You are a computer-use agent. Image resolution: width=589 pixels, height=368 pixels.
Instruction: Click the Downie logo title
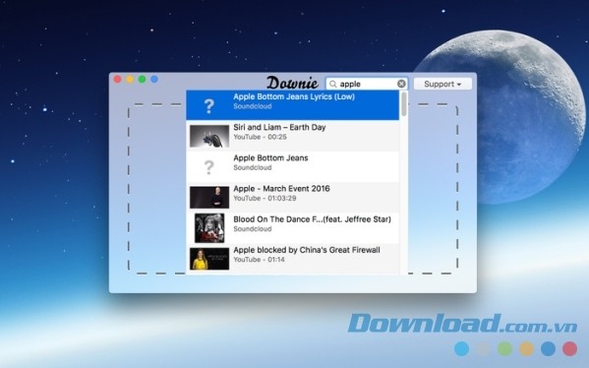coord(292,83)
